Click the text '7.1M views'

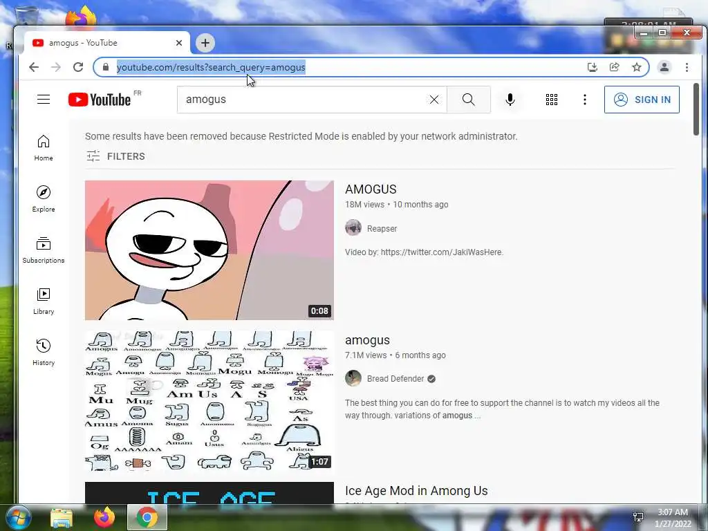[x=366, y=355]
